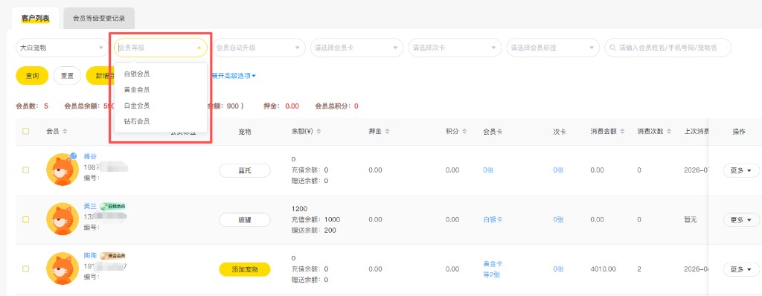The width and height of the screenshot is (762, 296).
Task: Click the 白银会员 badge next to 美兰
Action: (113, 206)
